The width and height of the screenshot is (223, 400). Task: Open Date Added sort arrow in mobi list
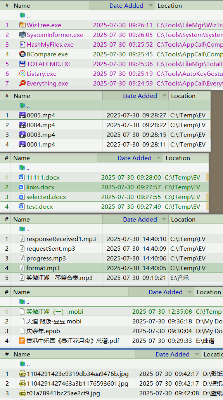[190, 292]
